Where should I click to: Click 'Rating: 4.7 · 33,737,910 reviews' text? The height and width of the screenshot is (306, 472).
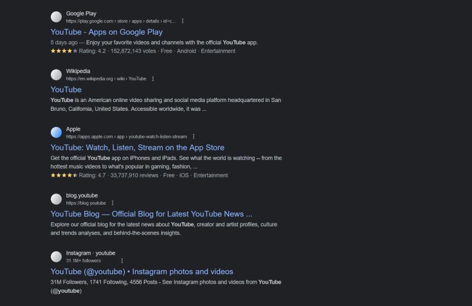click(x=119, y=176)
